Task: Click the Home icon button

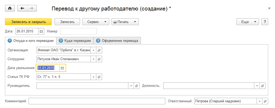Action: (10, 8)
